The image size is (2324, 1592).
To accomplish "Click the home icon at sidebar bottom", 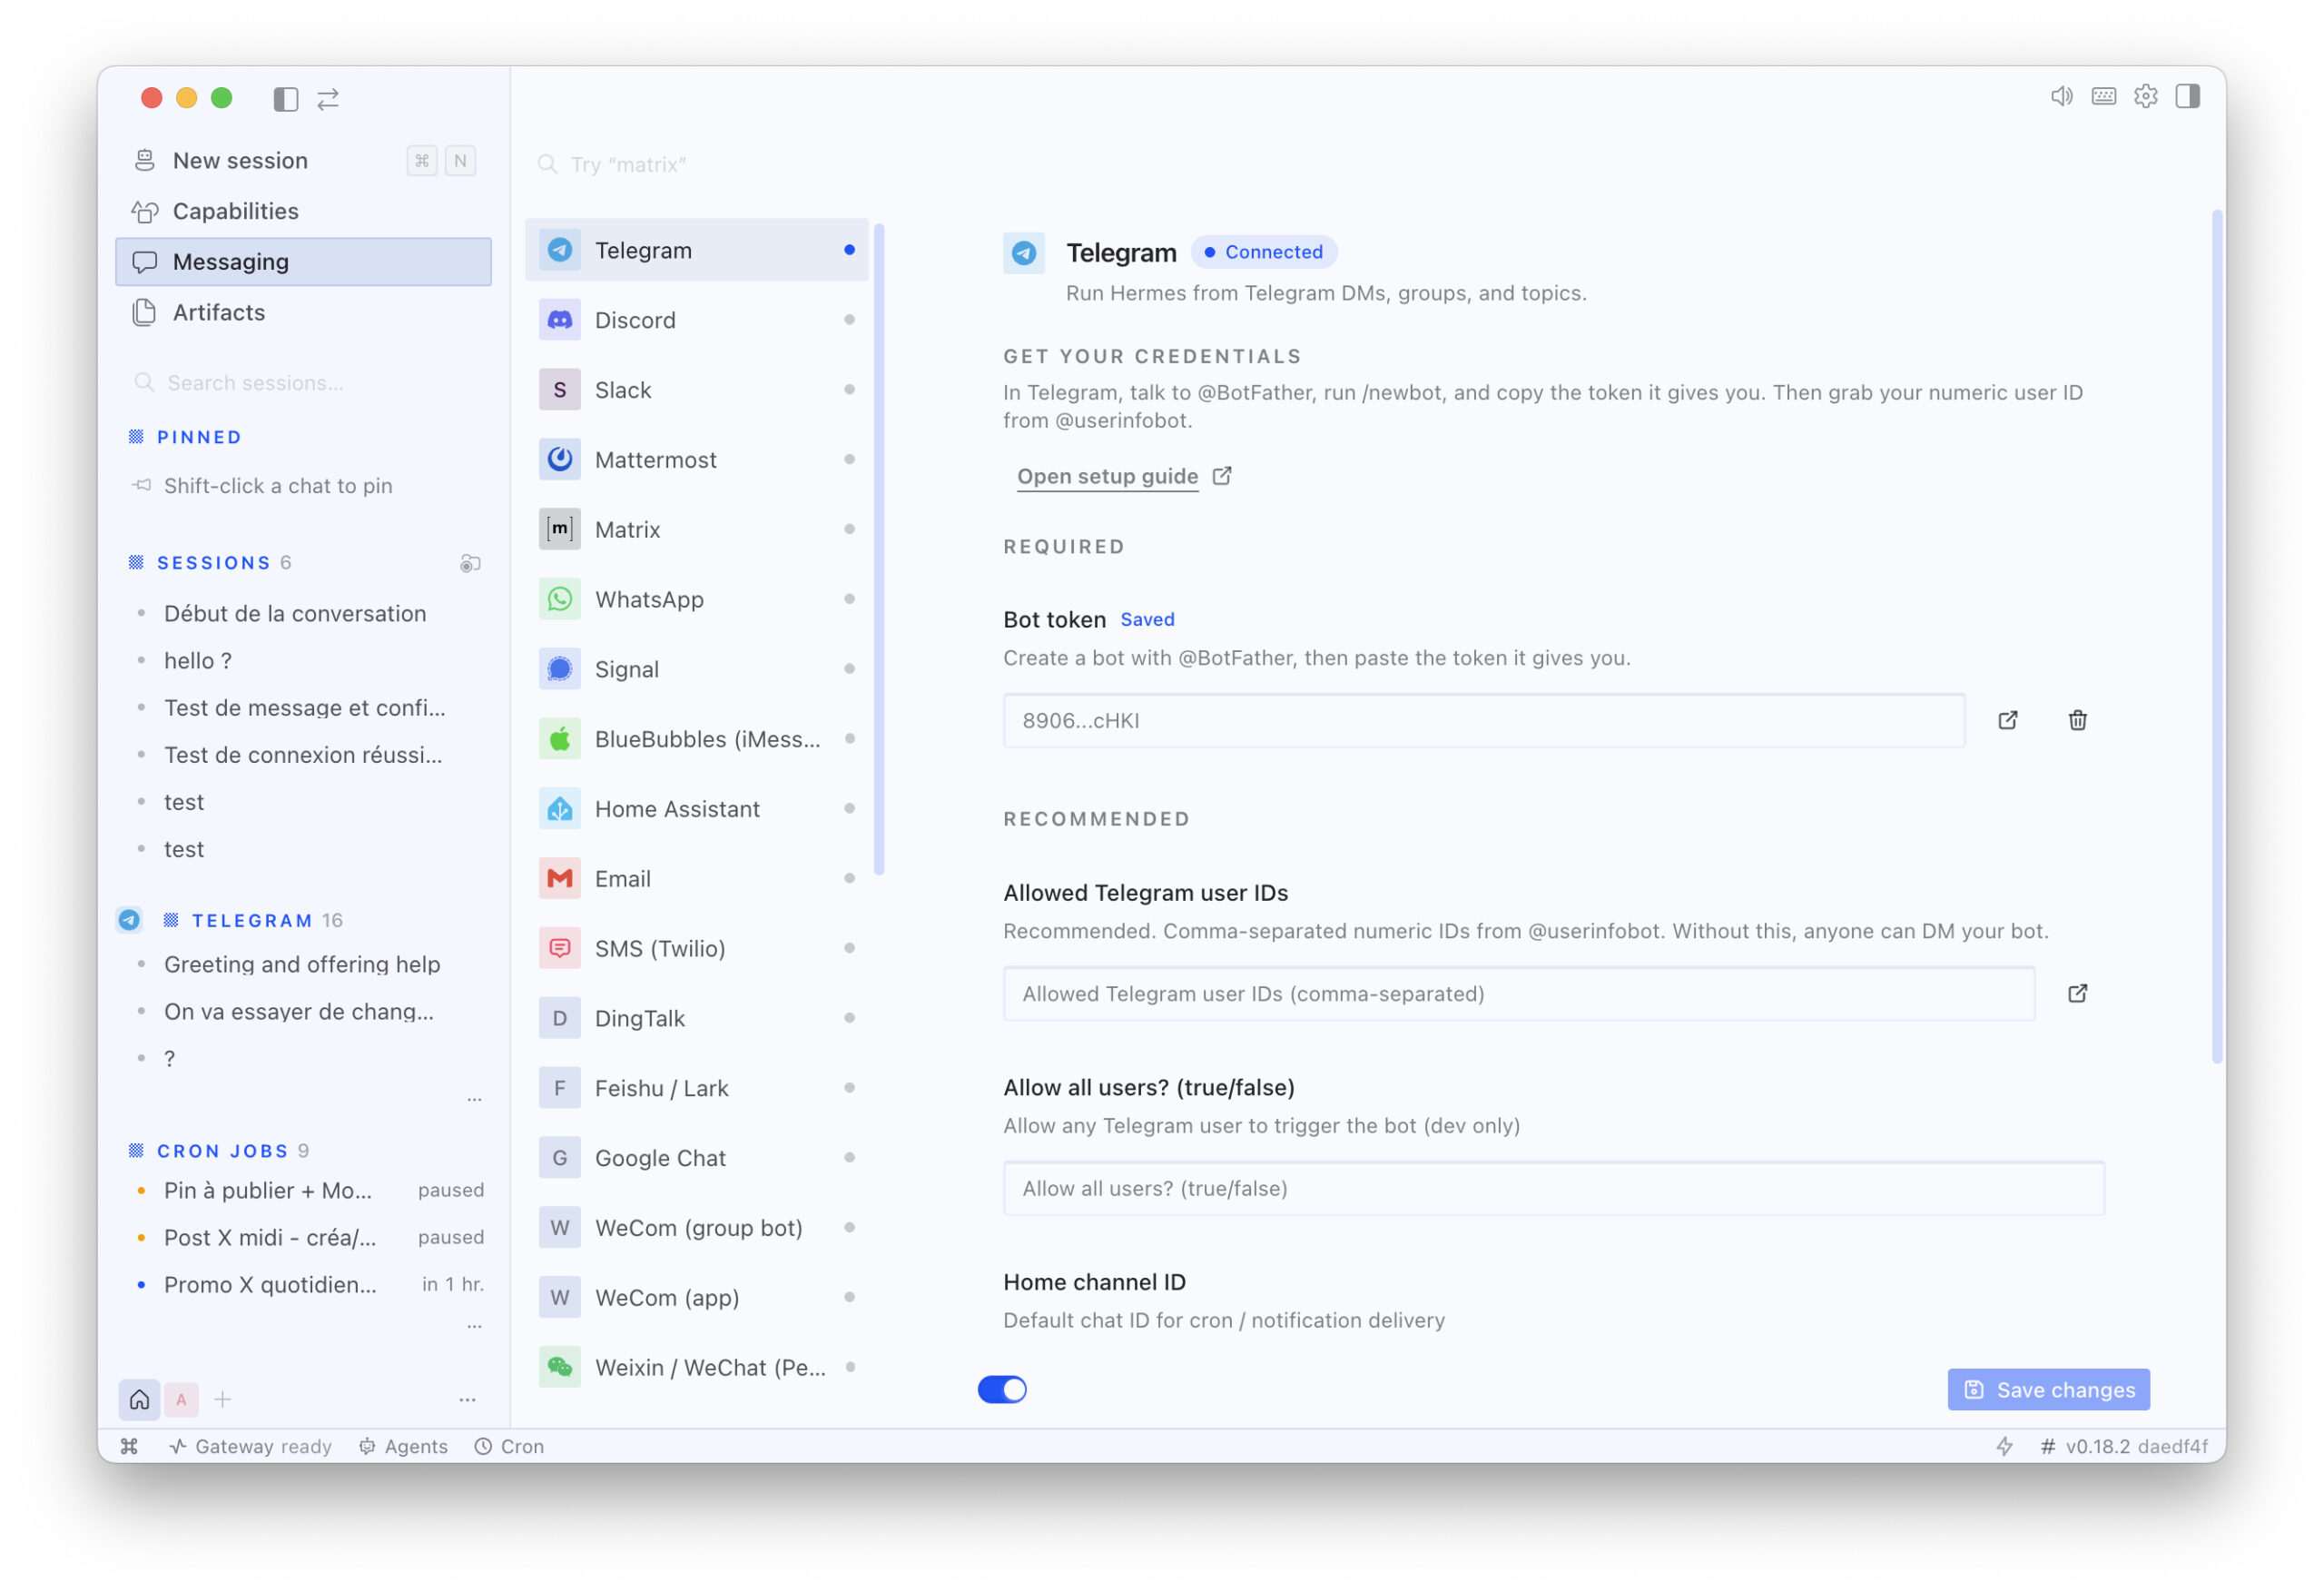I will click(x=140, y=1399).
